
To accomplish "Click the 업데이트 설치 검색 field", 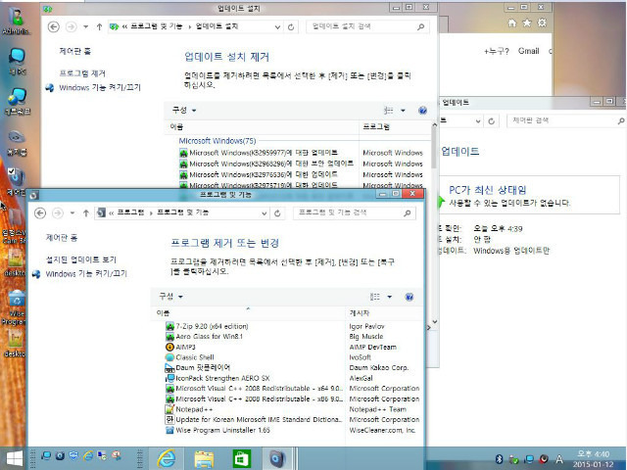I will point(368,26).
